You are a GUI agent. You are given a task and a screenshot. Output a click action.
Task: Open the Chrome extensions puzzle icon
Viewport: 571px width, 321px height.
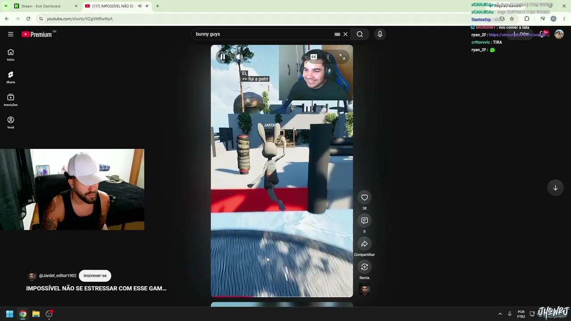527,19
